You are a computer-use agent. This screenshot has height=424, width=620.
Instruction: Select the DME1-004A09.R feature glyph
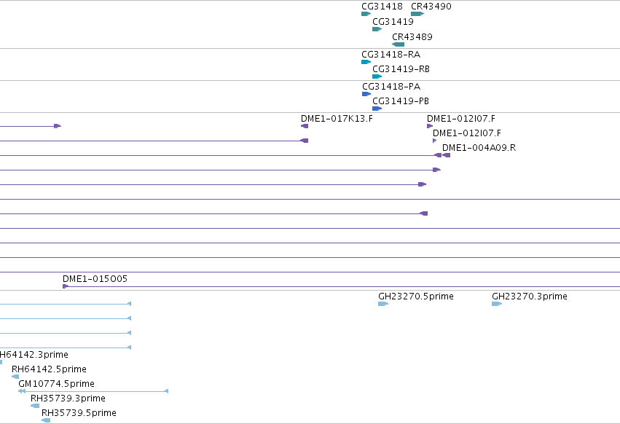(447, 155)
